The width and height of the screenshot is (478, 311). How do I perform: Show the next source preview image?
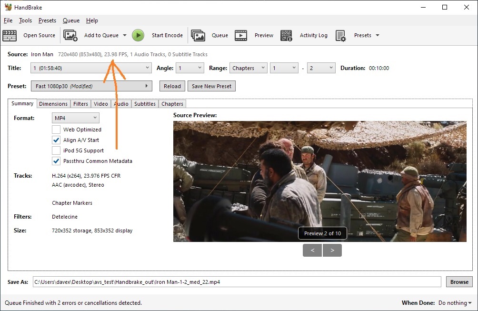coord(332,251)
